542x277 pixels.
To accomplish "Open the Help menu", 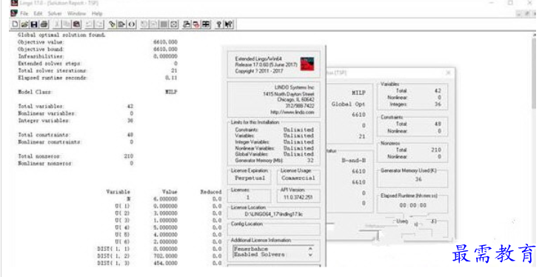I will pyautogui.click(x=97, y=13).
